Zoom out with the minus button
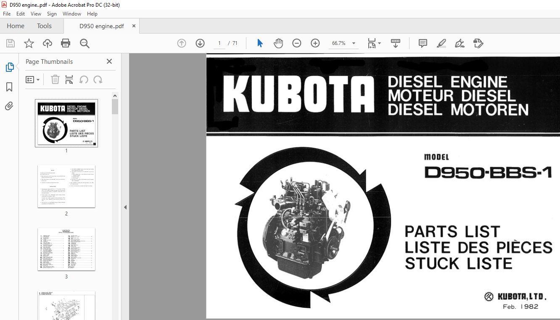The width and height of the screenshot is (560, 320). tap(297, 43)
